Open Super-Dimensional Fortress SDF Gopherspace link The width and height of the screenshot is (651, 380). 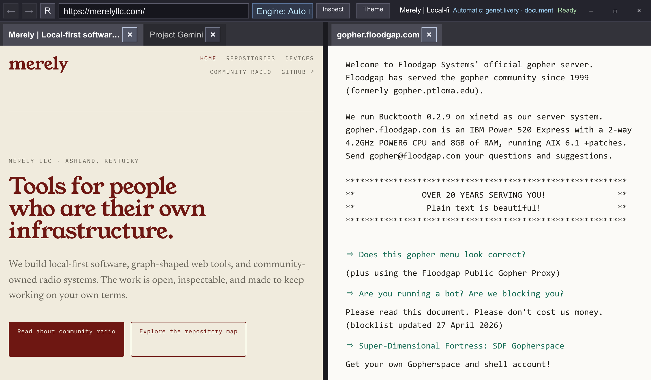coord(461,346)
